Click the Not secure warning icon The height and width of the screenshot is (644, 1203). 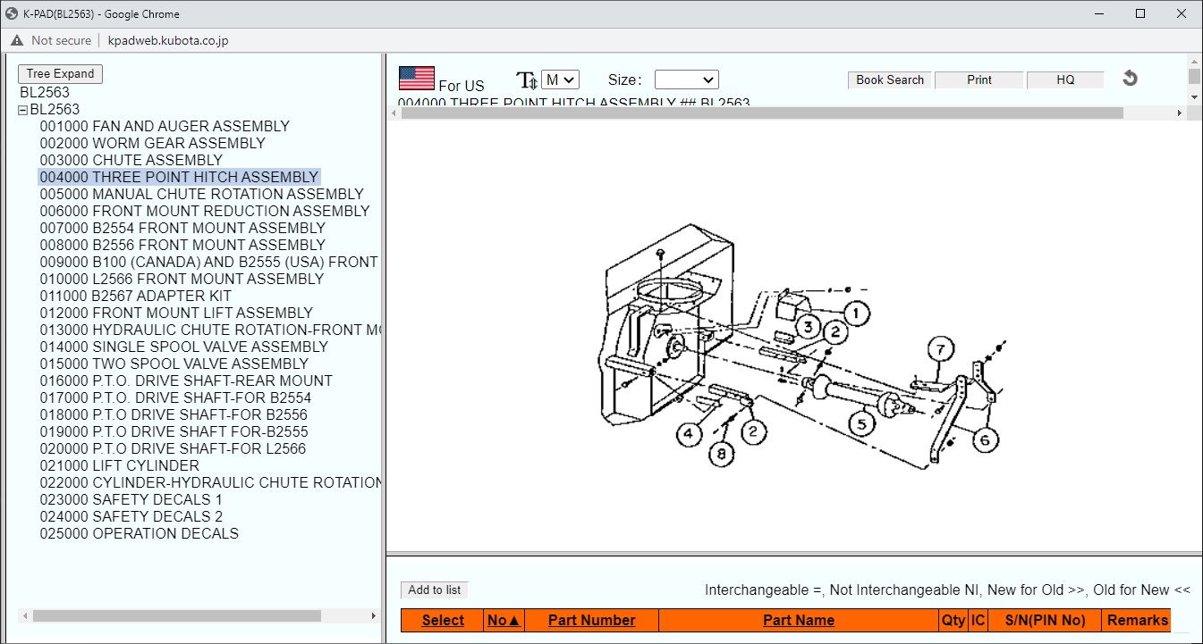[17, 40]
